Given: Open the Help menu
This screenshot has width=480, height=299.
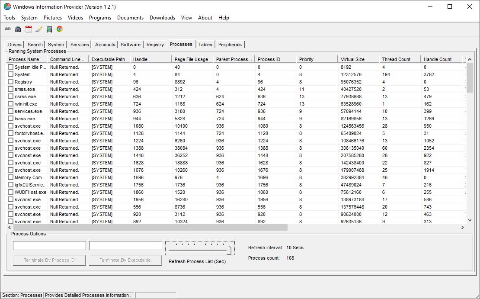Looking at the screenshot, I should point(224,18).
